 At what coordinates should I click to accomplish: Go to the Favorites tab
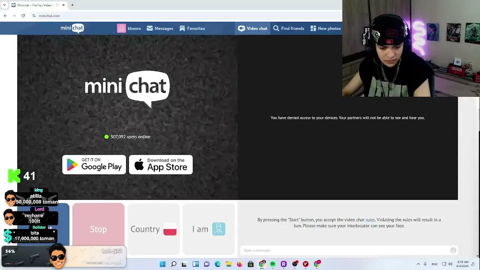[x=192, y=28]
